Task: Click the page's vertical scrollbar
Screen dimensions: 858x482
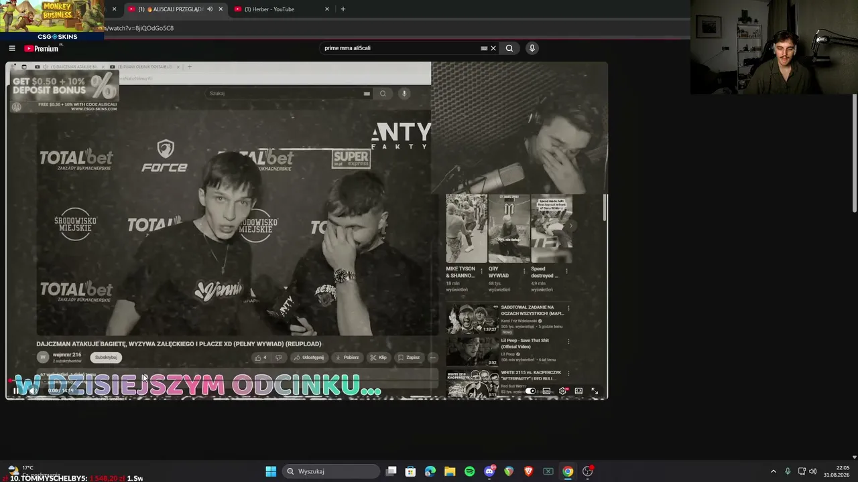Action: tap(855, 154)
